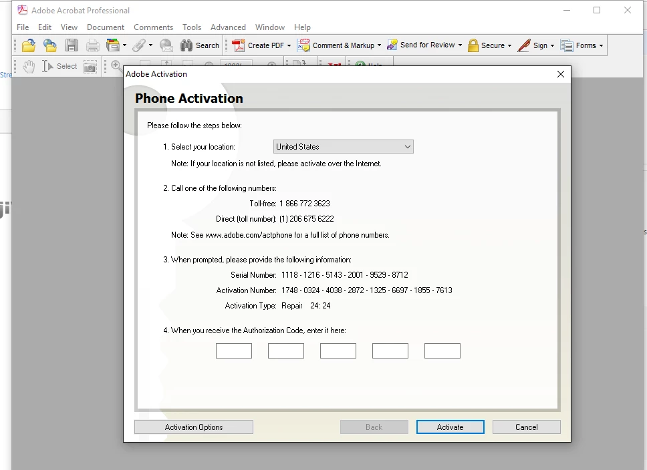Open the Create PDF dropdown arrow
The image size is (647, 470).
(x=289, y=46)
